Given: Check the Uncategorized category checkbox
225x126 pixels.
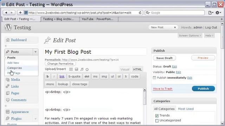Looking at the screenshot, I should [x=157, y=120].
